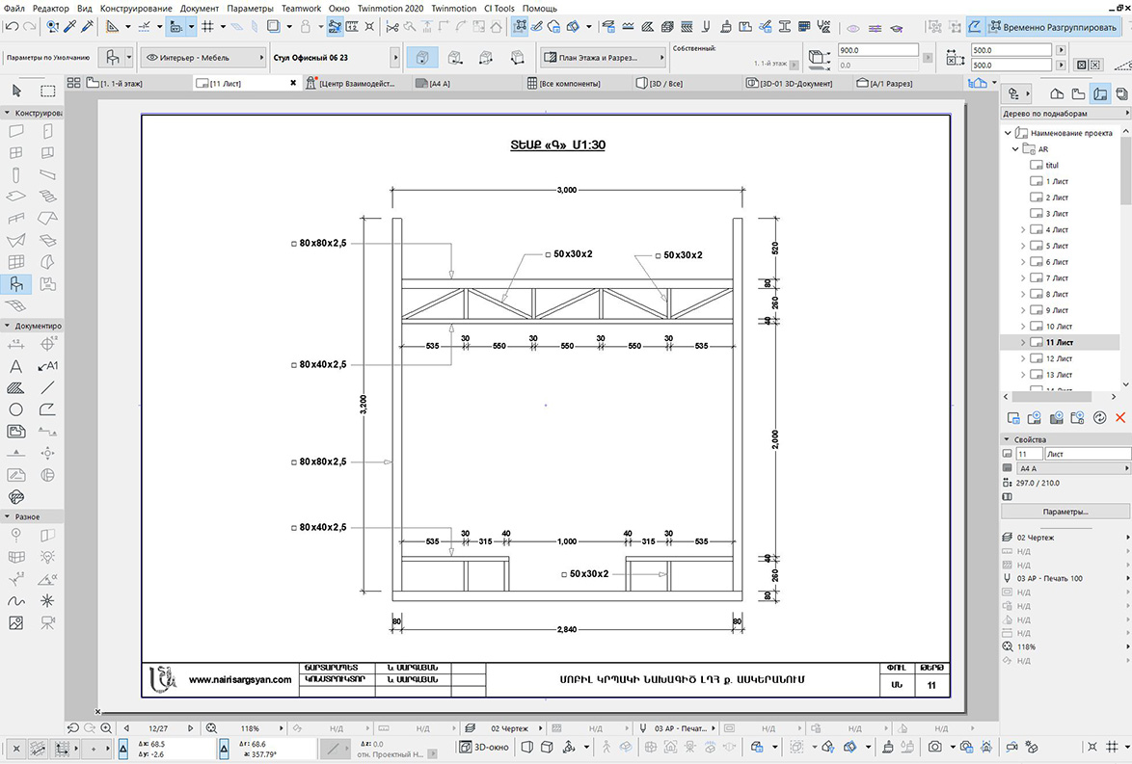1132x764 pixels.
Task: Open the A4 A master layout dropdown
Action: click(x=1073, y=468)
